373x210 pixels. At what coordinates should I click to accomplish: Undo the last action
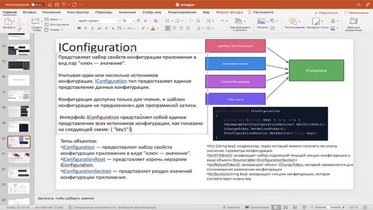(x=64, y=5)
